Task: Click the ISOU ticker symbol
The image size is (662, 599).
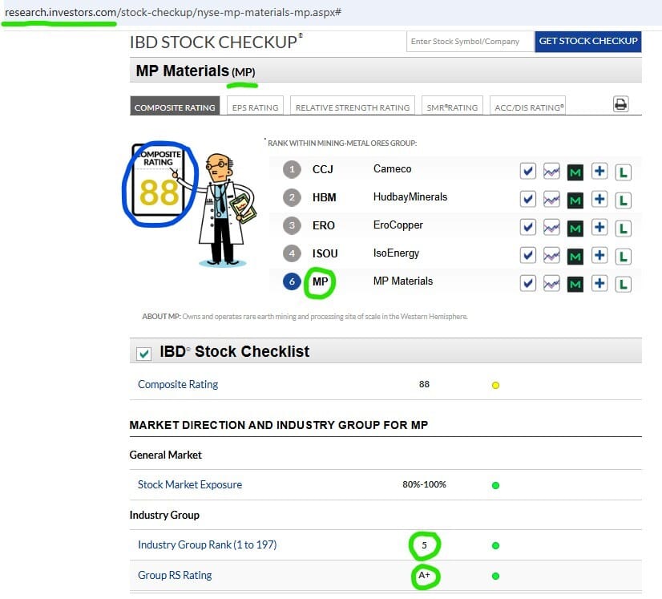Action: point(325,253)
